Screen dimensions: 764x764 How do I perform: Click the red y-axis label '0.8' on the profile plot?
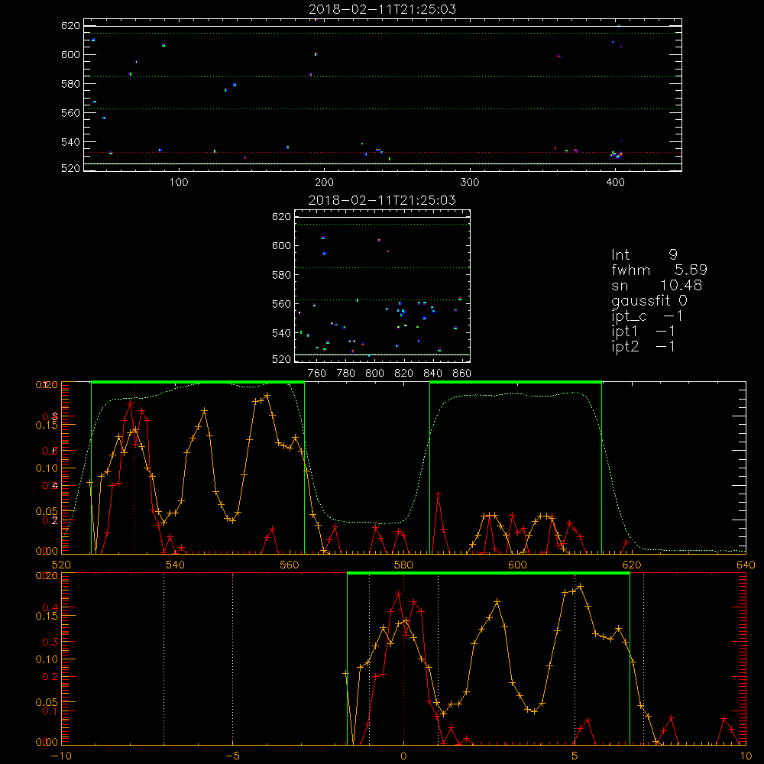coord(50,416)
